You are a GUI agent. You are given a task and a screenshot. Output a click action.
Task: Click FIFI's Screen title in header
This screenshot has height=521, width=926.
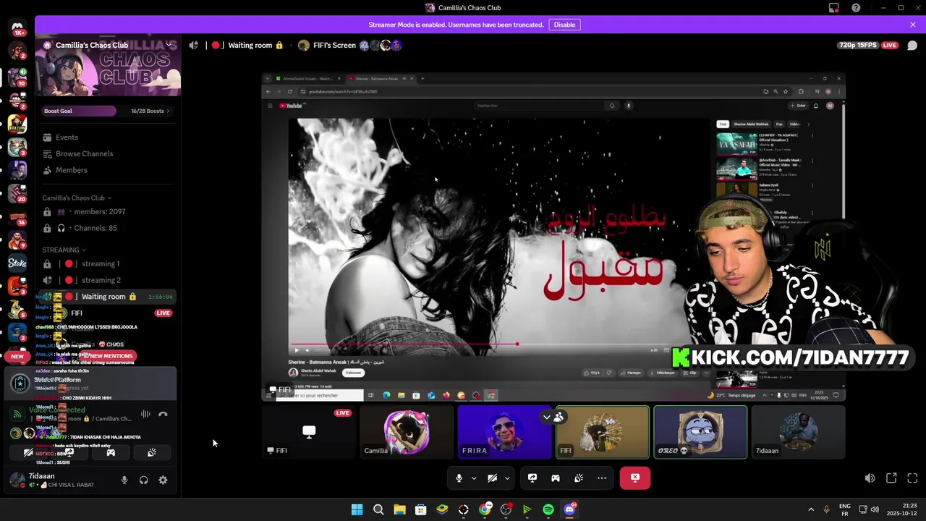click(334, 45)
